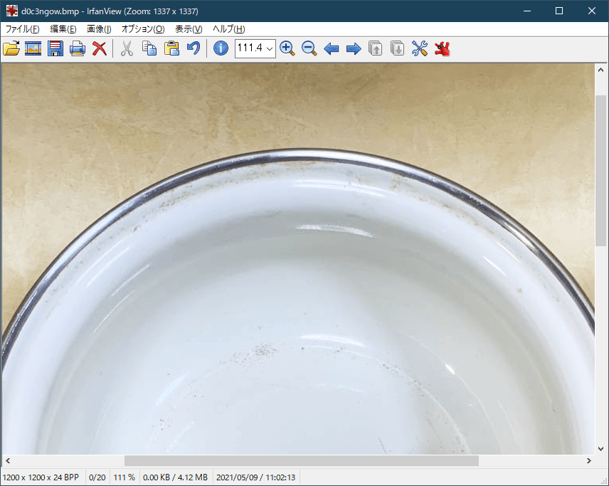Open the オプション(O) menu

point(143,29)
